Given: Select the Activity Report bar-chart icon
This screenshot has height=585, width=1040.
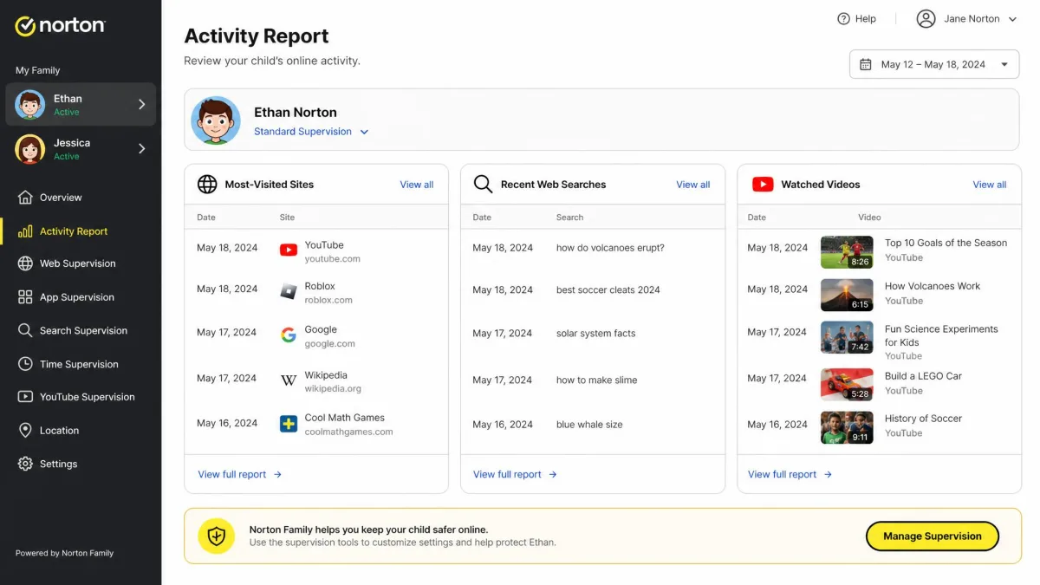Looking at the screenshot, I should point(25,231).
